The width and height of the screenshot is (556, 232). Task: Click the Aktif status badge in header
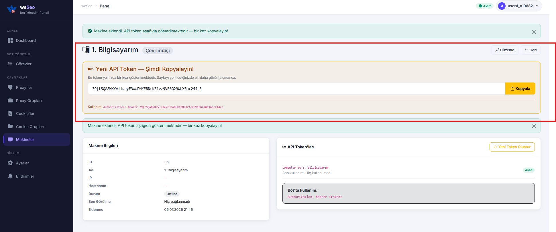pos(485,6)
